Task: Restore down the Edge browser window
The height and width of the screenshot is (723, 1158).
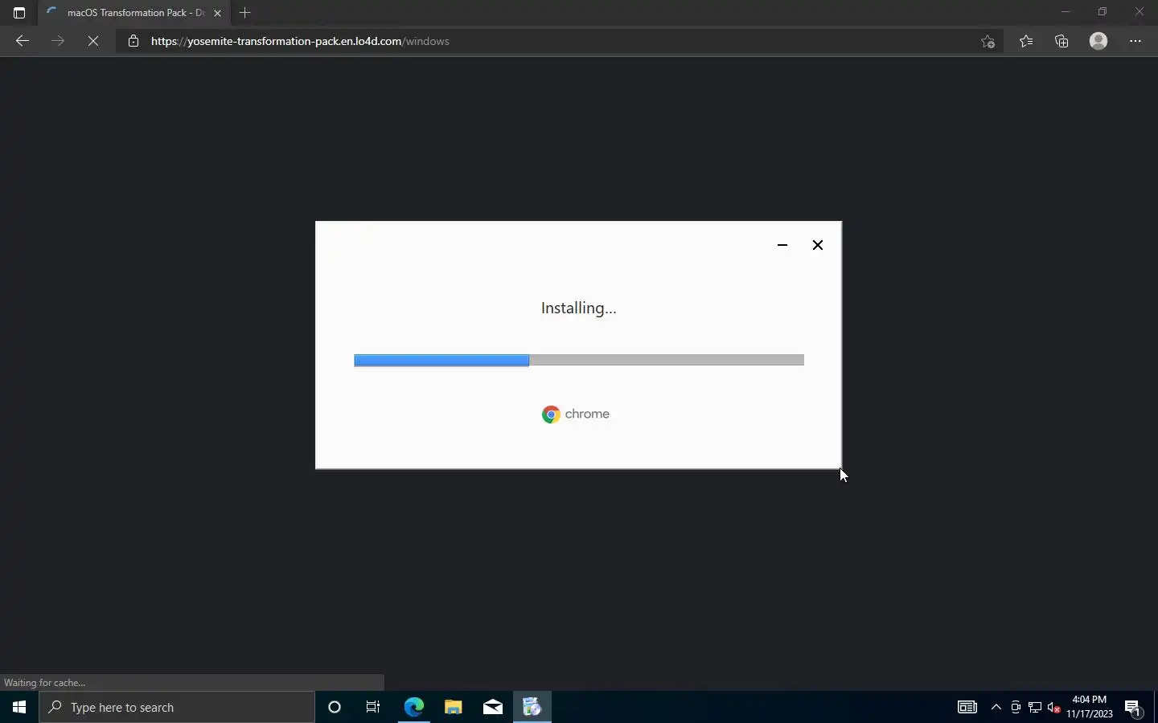Action: [x=1103, y=12]
